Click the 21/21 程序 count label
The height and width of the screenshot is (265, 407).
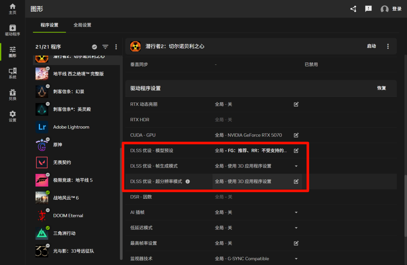(x=48, y=47)
